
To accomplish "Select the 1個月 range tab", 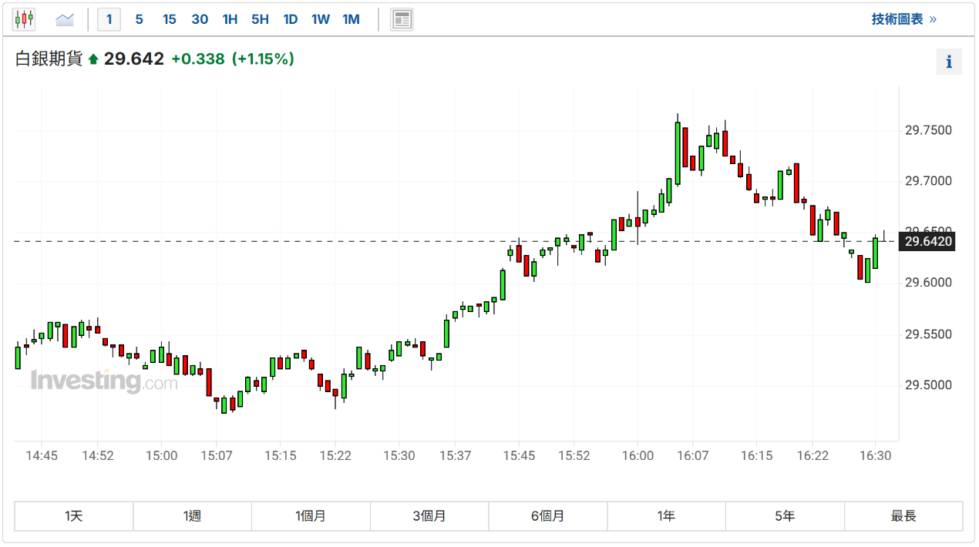I will click(311, 516).
